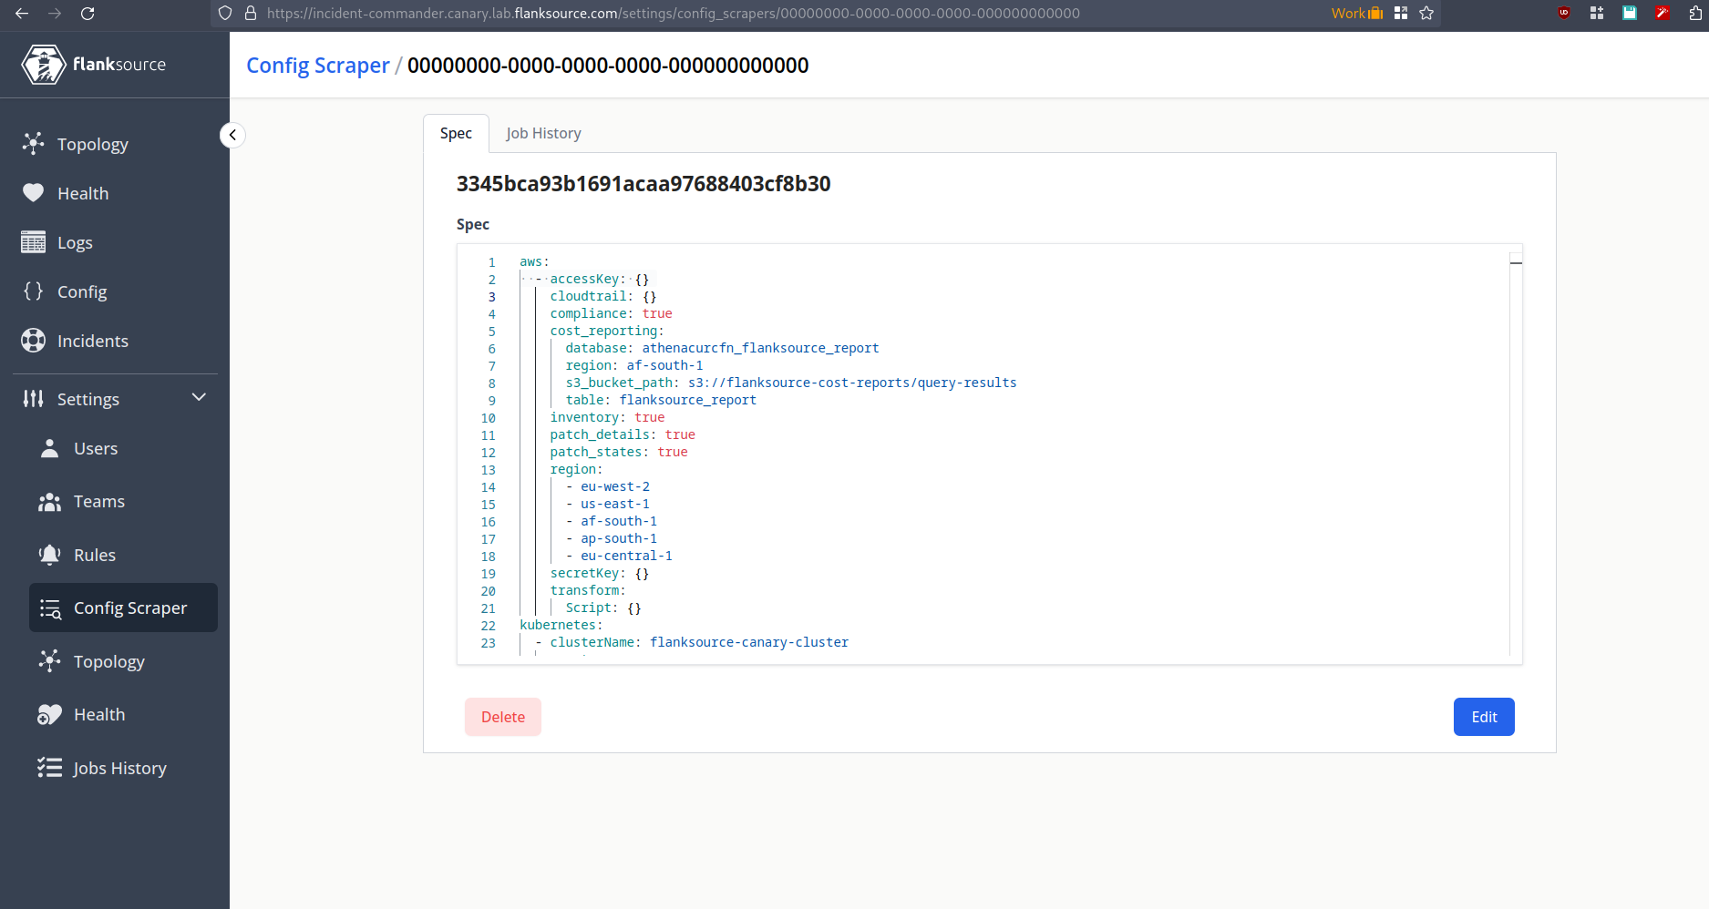The width and height of the screenshot is (1709, 909).
Task: Select the Spec tab
Action: (x=456, y=133)
